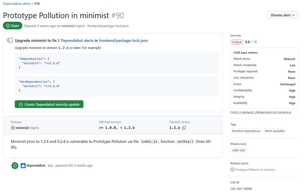The height and width of the screenshot is (194, 306).
Task: Click the 'Affected versions' column label
Action: point(110,122)
